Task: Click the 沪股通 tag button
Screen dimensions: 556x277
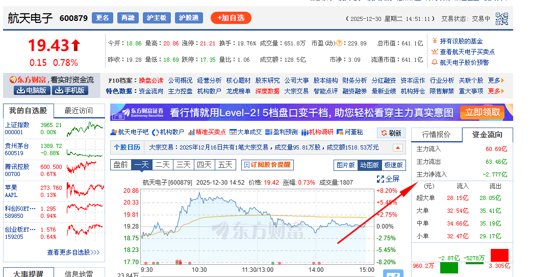Action: click(x=189, y=18)
